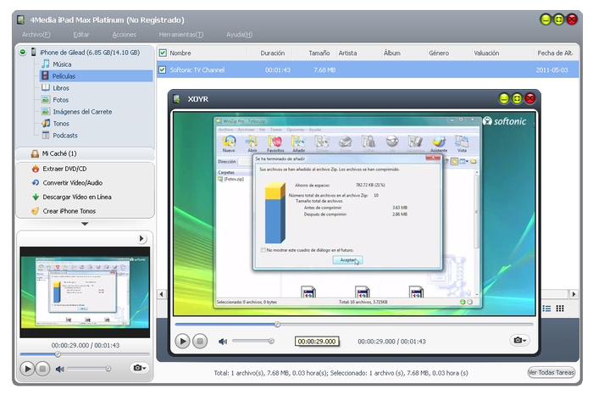Screen dimensions: 593x395
Task: Open the Editar menu
Action: pos(81,35)
